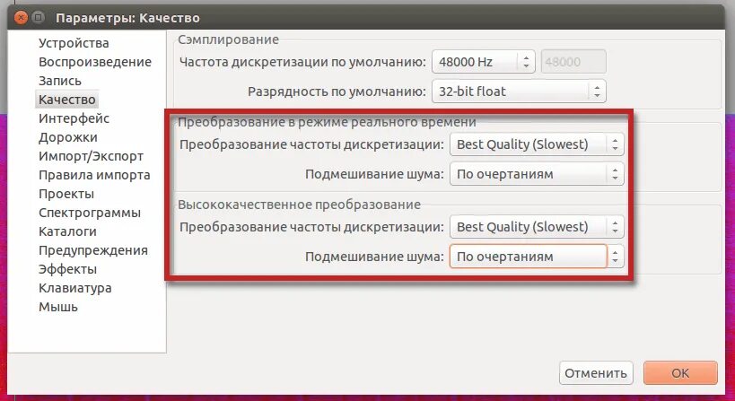Open the 32-bit float bit depth dropdown
This screenshot has width=735, height=401.
click(x=519, y=92)
